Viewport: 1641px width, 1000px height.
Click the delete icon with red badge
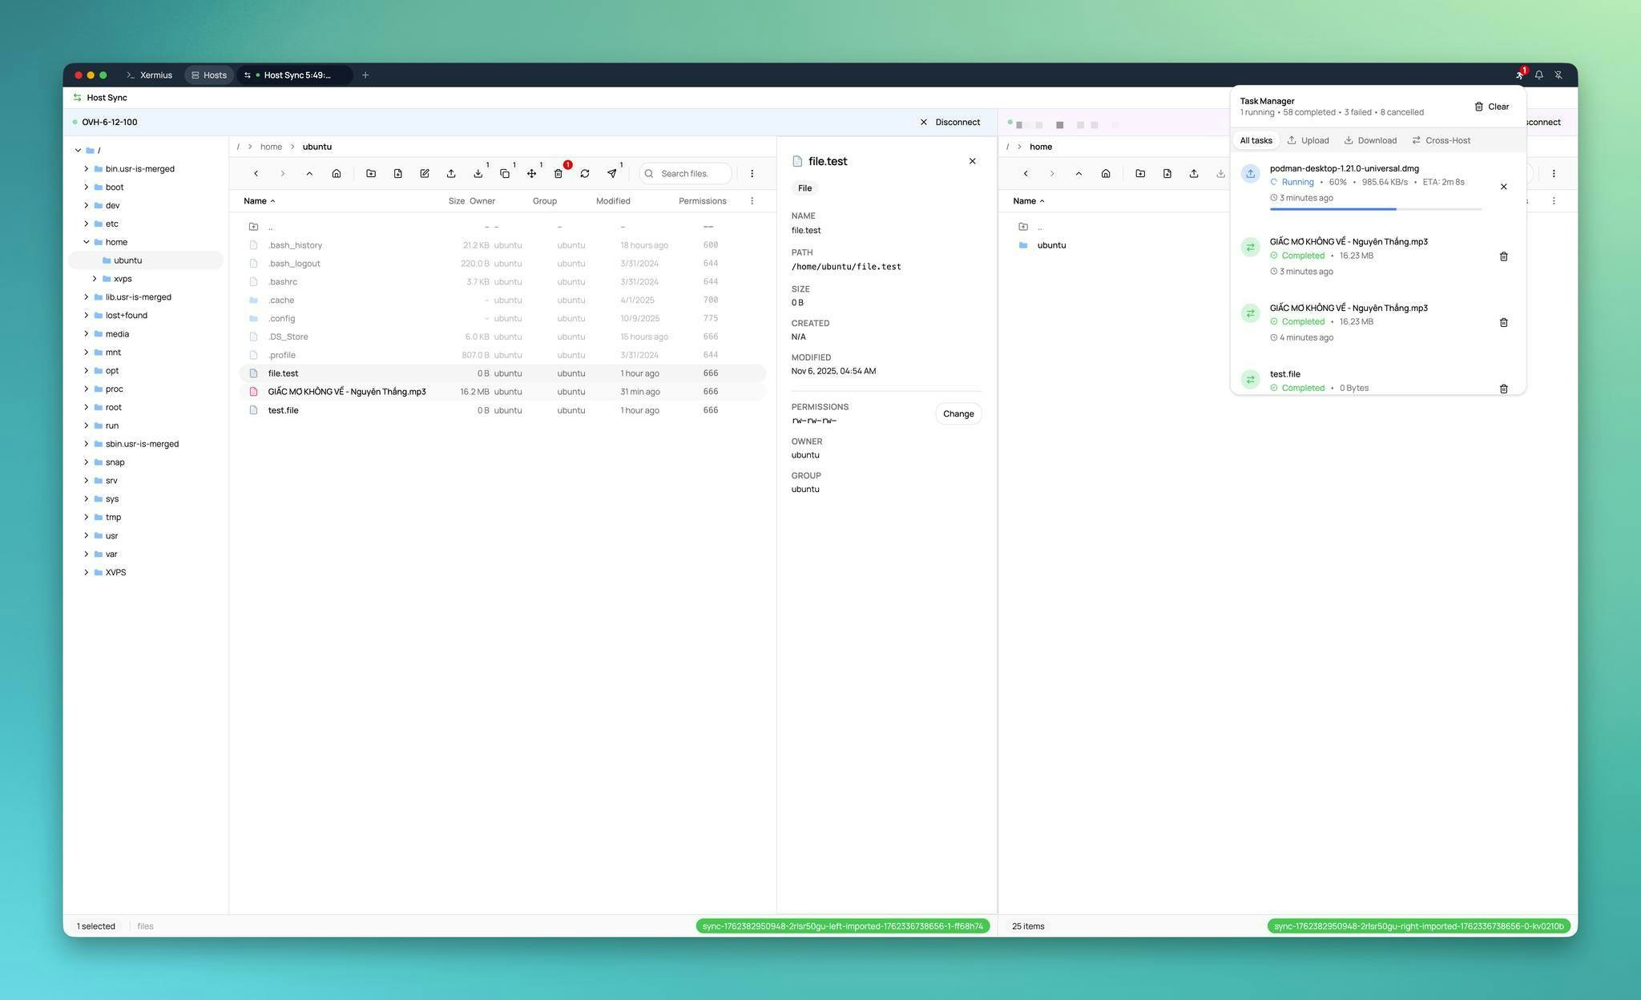(x=558, y=173)
